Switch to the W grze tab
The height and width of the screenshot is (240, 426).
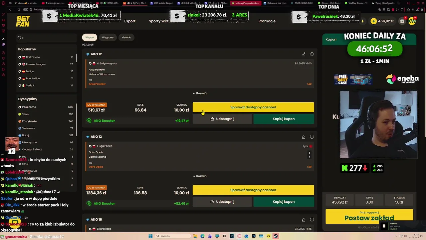point(90,37)
